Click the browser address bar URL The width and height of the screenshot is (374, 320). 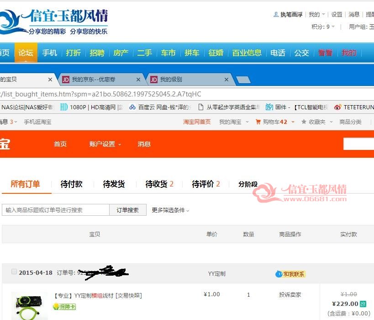100,94
